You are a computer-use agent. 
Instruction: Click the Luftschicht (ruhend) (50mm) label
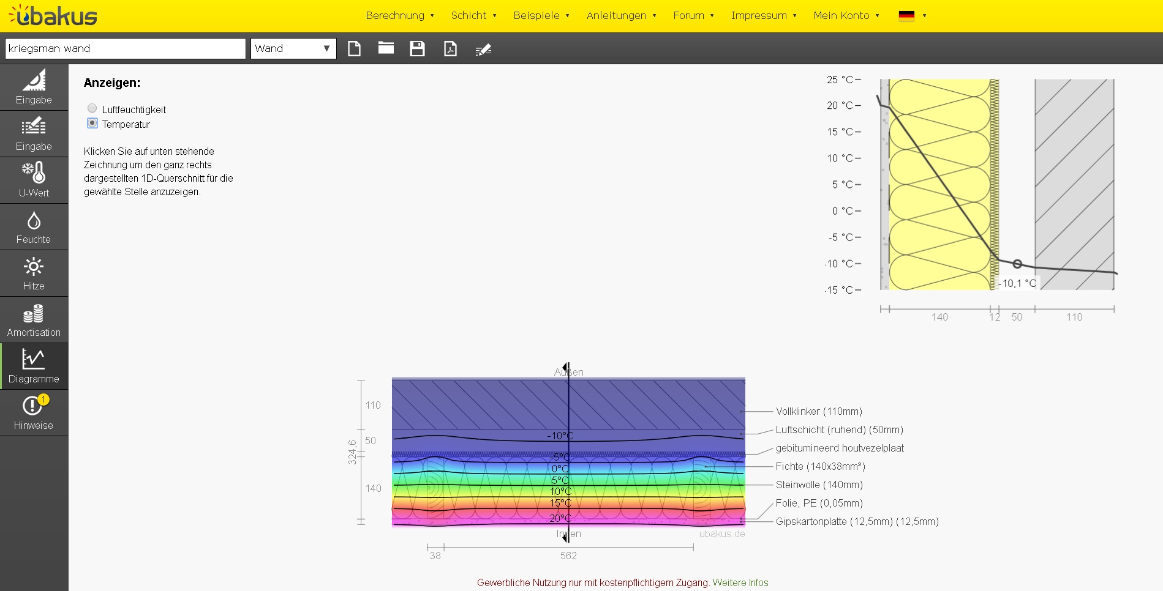(x=839, y=429)
